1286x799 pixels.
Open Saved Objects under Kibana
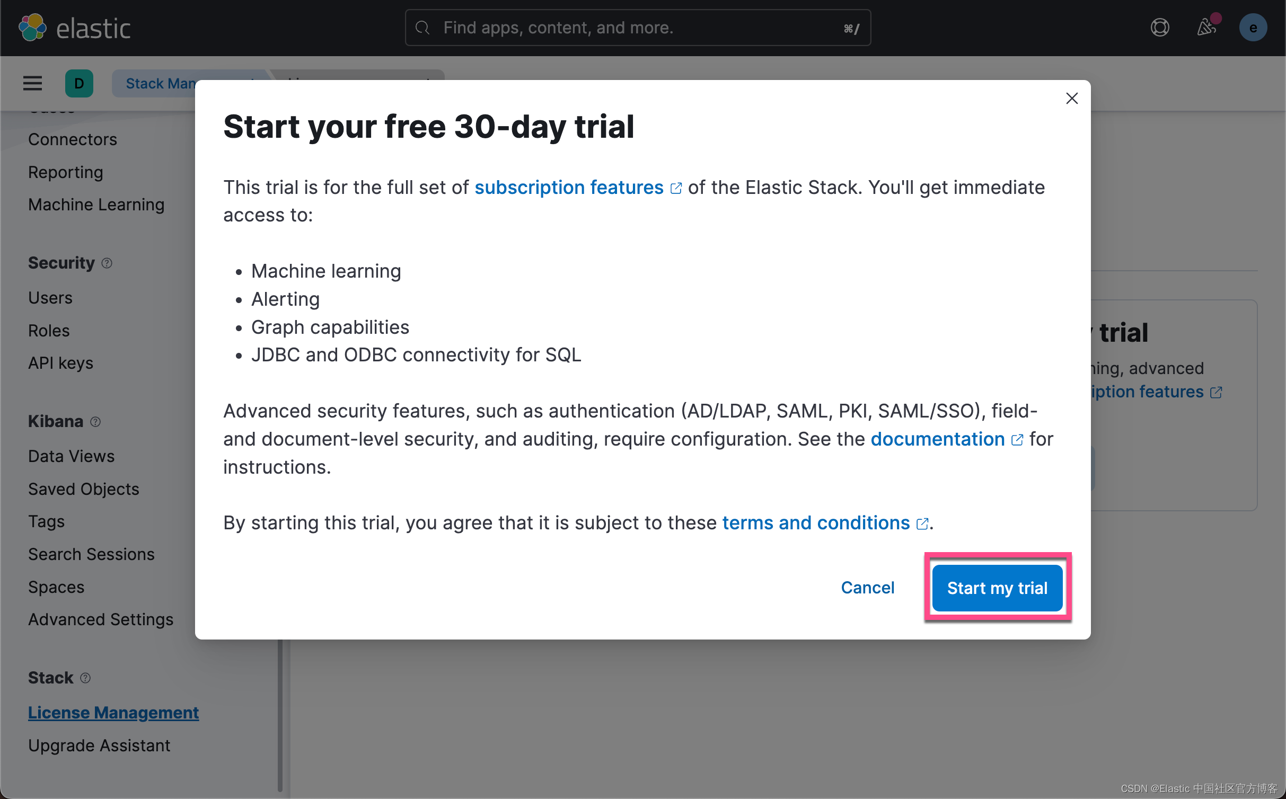[84, 489]
